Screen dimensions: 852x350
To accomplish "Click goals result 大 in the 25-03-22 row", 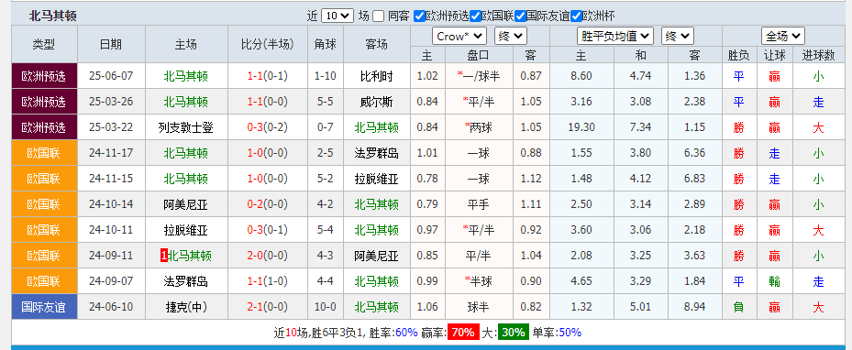I will coord(818,127).
